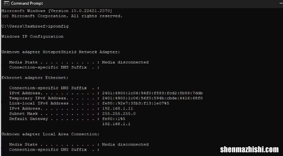Click the 192.168.1.1 gateway address

point(116,124)
